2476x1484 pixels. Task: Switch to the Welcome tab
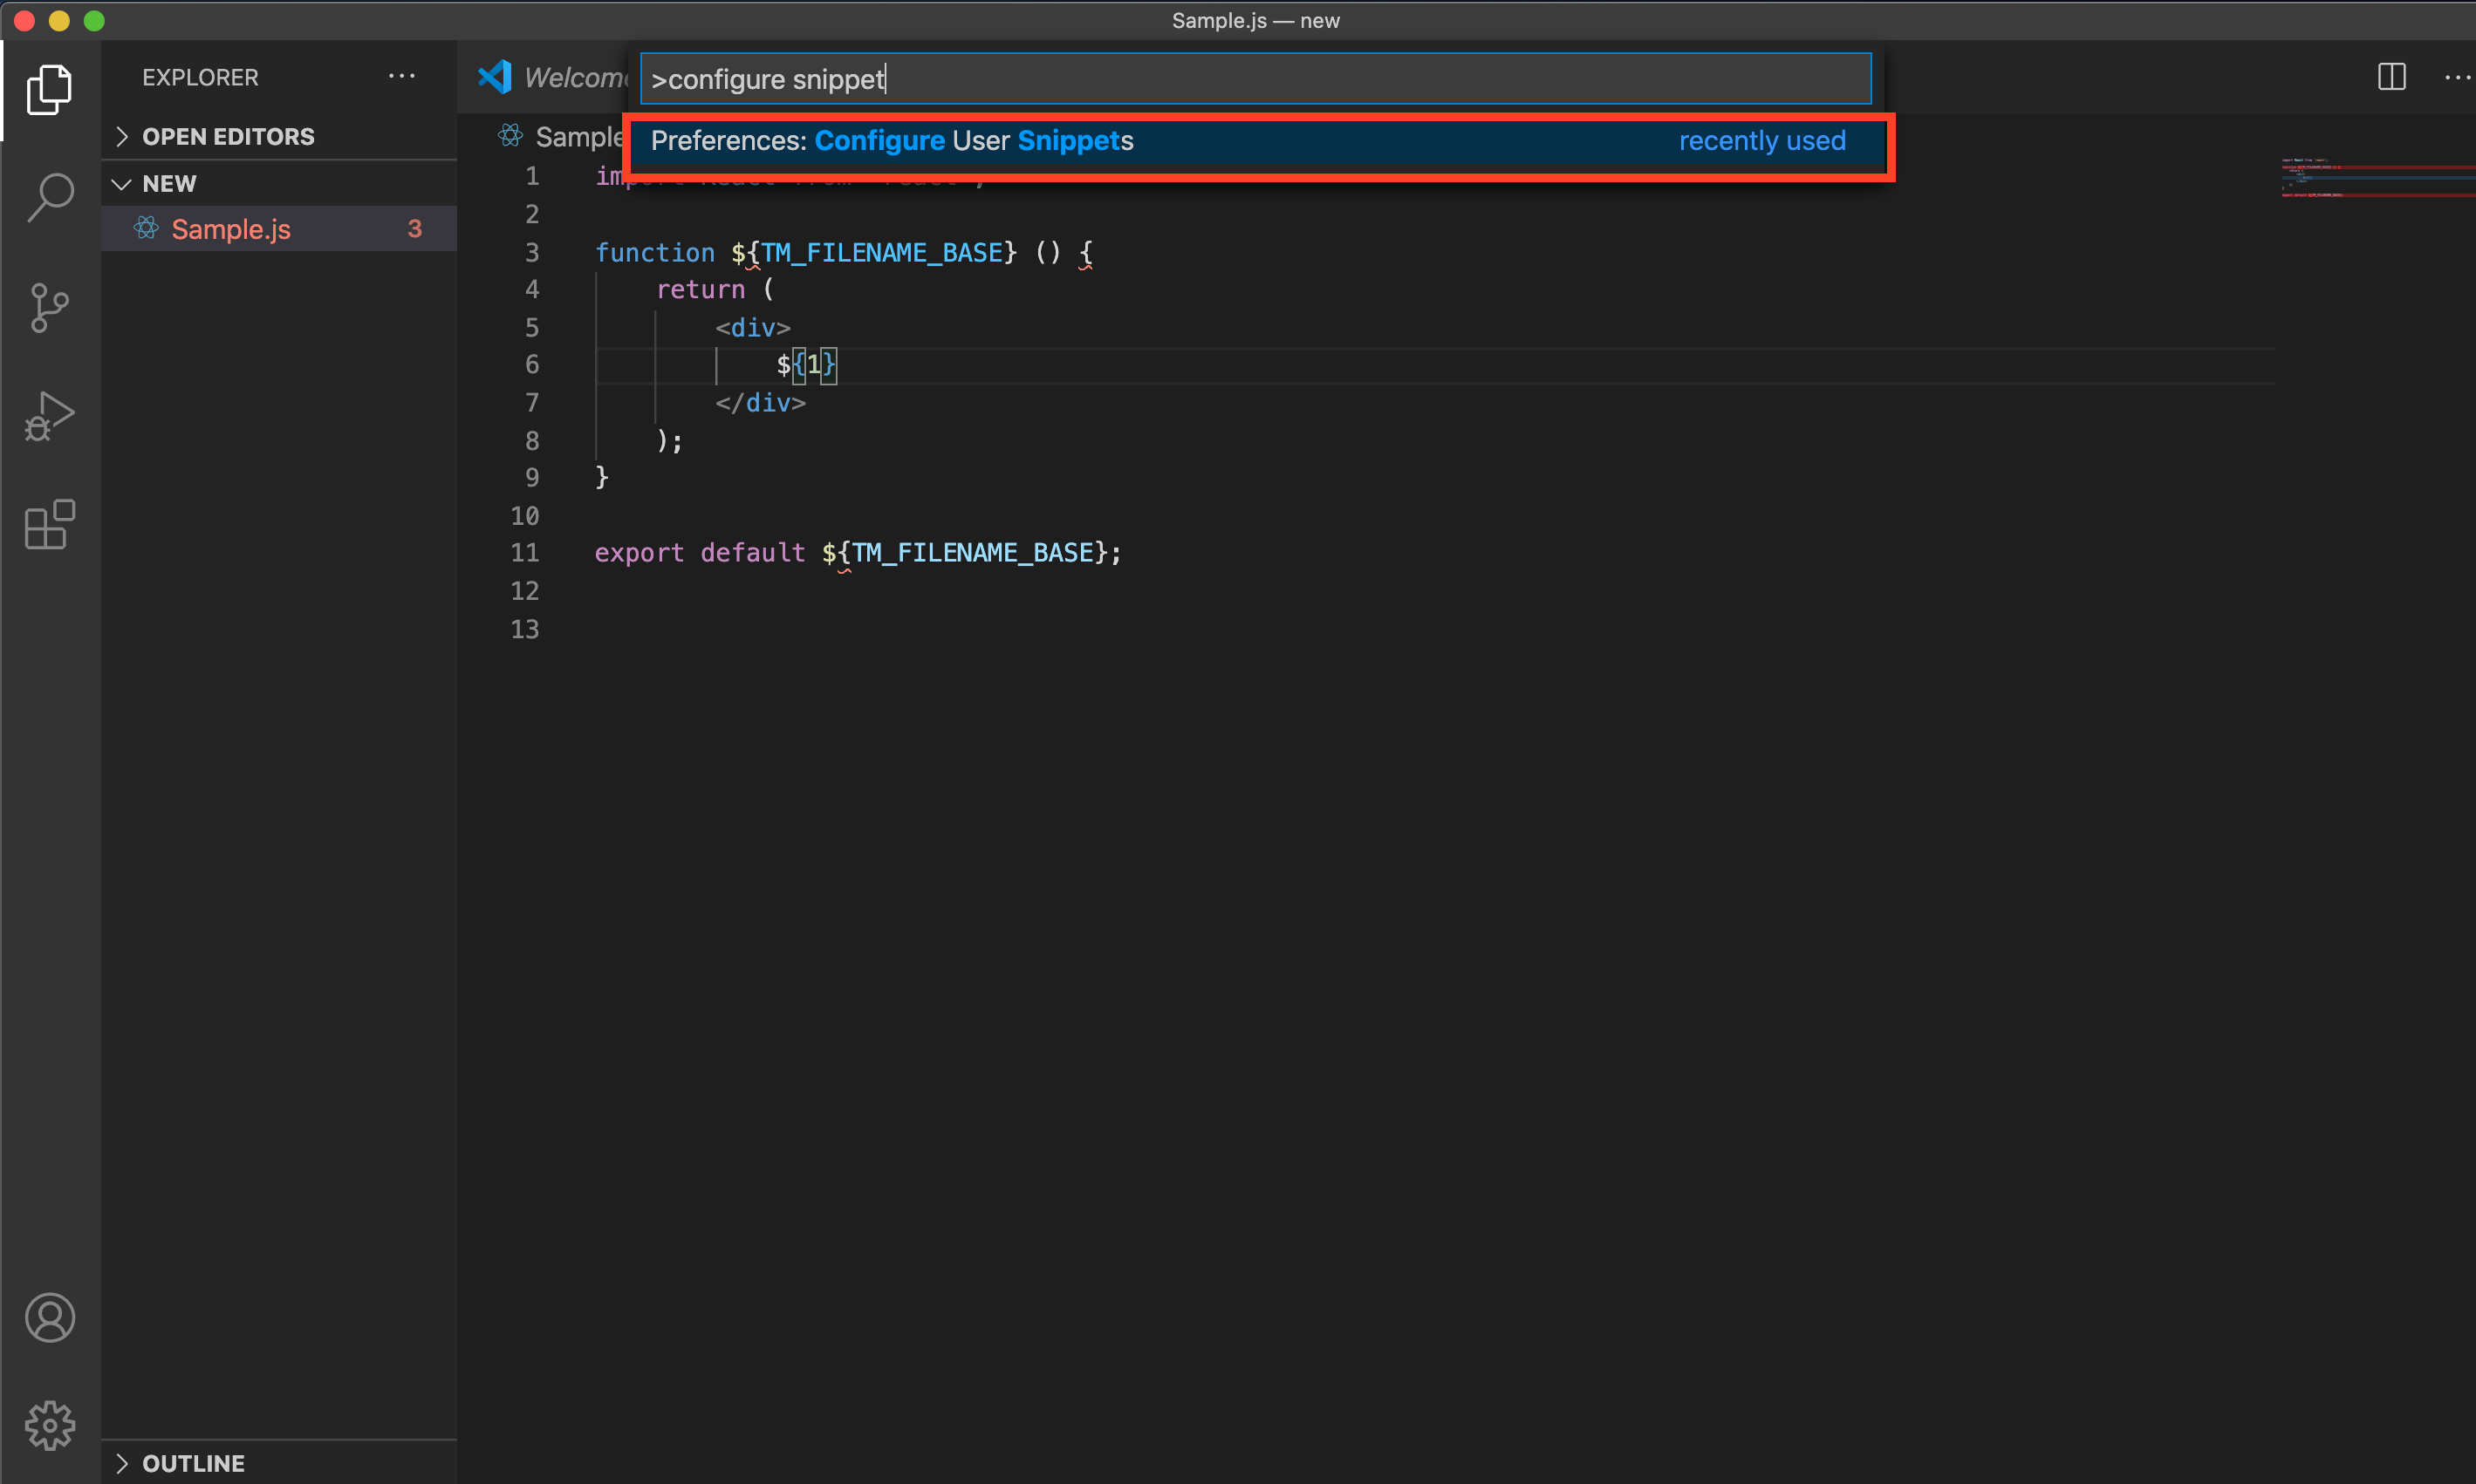point(575,76)
